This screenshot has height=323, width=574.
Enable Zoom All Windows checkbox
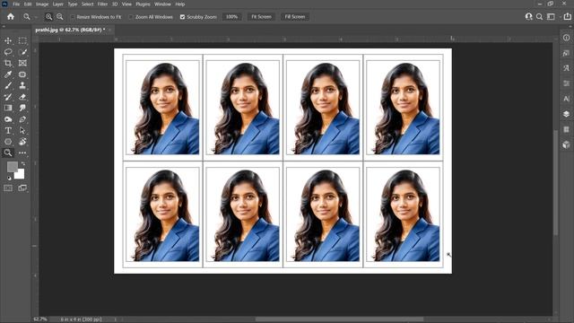131,17
